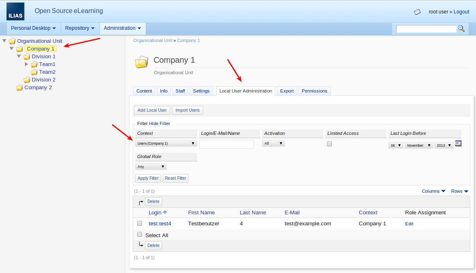The image size is (476, 273).
Task: Click the Edit role assignment link
Action: click(409, 224)
